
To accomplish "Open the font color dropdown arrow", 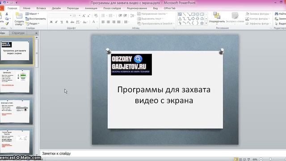I will pos(97,22).
